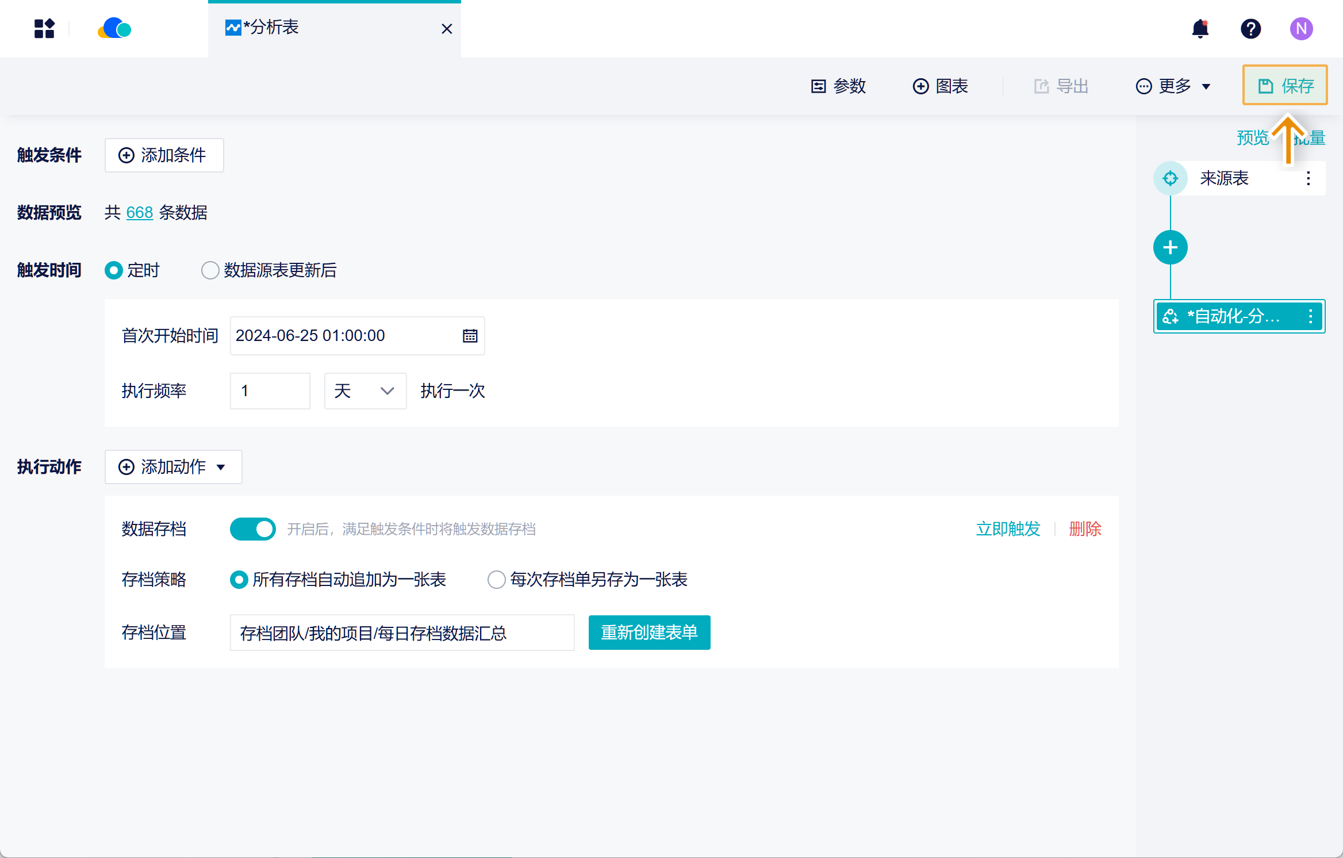
Task: Expand the 更多 menu
Action: point(1173,86)
